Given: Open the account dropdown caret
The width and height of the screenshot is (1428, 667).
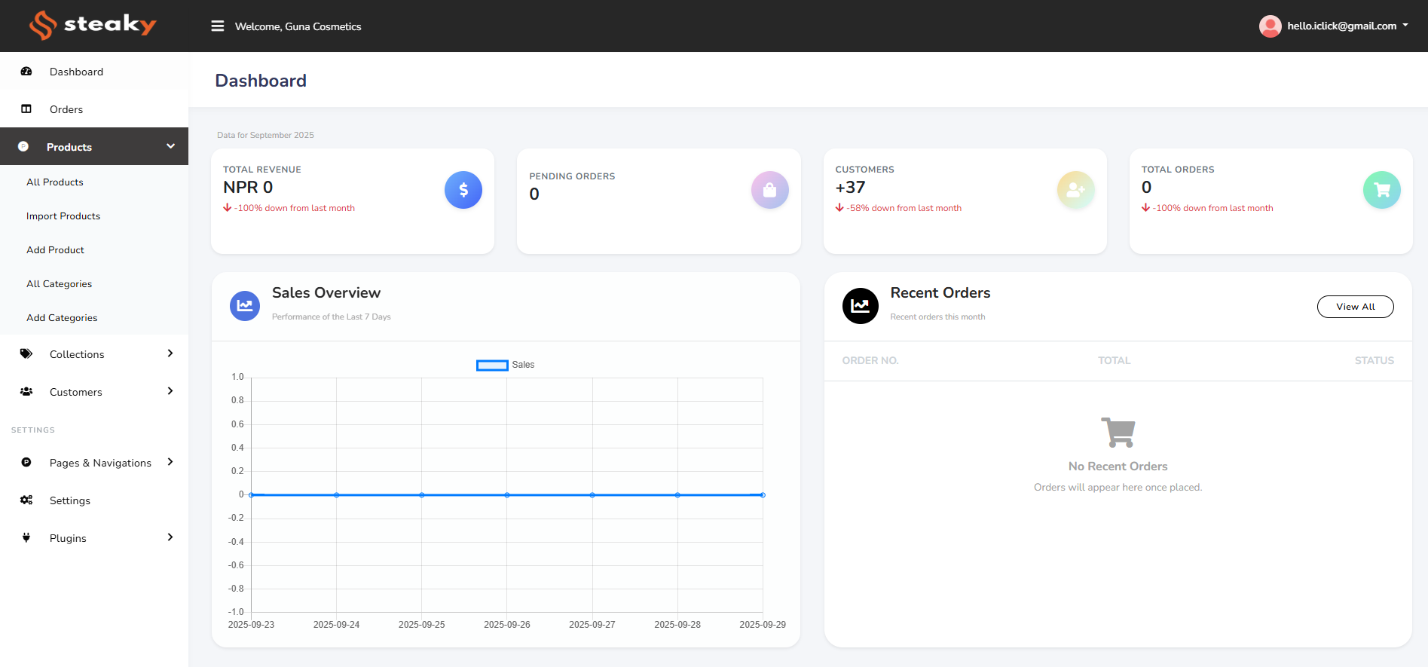Looking at the screenshot, I should (x=1405, y=26).
